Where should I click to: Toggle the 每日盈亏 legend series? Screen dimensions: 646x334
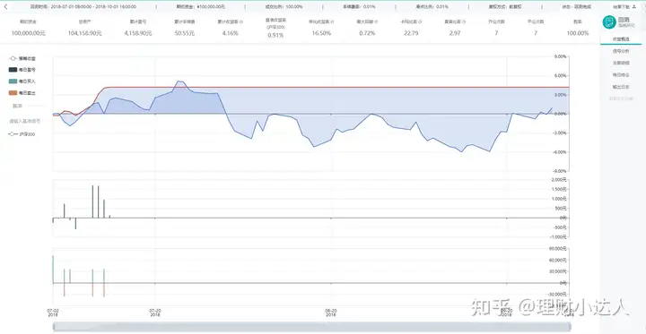tap(22, 70)
